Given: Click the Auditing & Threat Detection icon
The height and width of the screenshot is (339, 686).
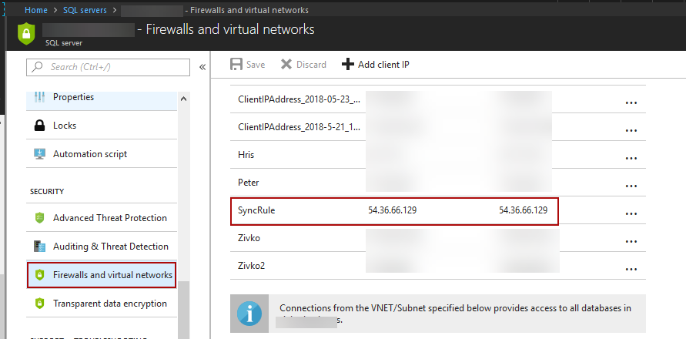Looking at the screenshot, I should (x=39, y=247).
